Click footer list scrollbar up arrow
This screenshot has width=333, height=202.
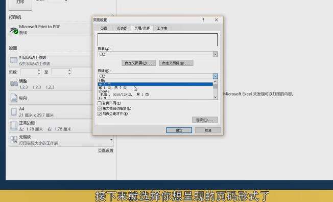coord(215,81)
